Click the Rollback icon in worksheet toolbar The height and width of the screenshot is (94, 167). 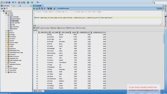[x=42, y=8]
